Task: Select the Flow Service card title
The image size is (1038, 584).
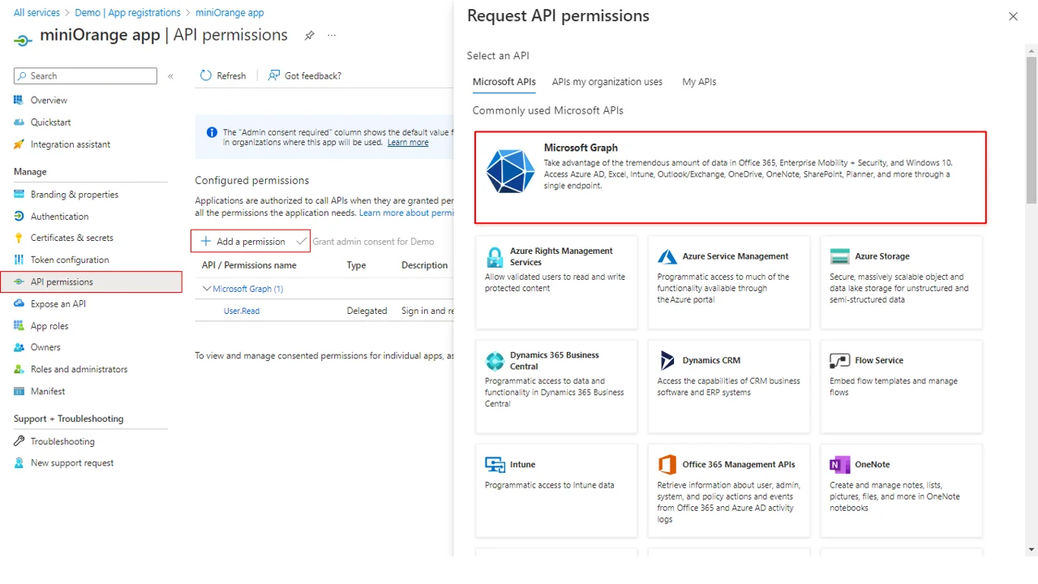Action: point(879,360)
